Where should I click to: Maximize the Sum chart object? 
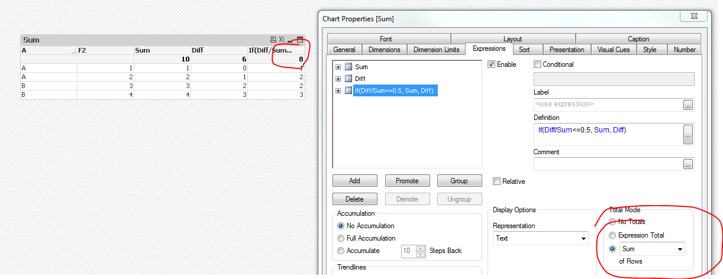[x=300, y=40]
